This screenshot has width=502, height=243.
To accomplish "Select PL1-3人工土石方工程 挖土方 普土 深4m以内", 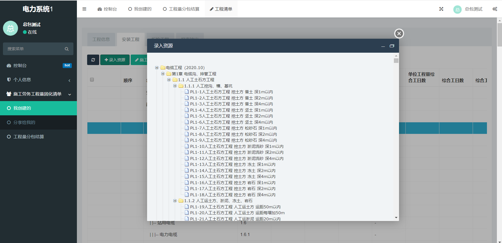I will click(232, 104).
